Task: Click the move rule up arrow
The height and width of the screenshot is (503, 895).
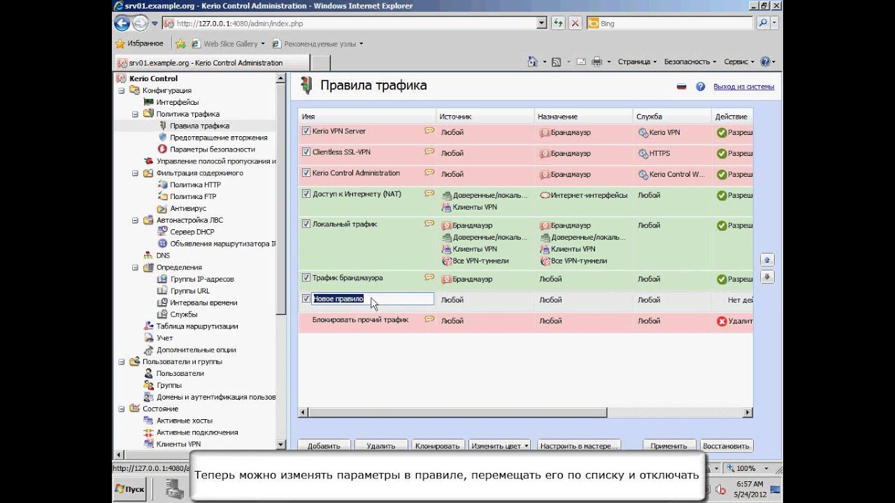Action: click(767, 260)
